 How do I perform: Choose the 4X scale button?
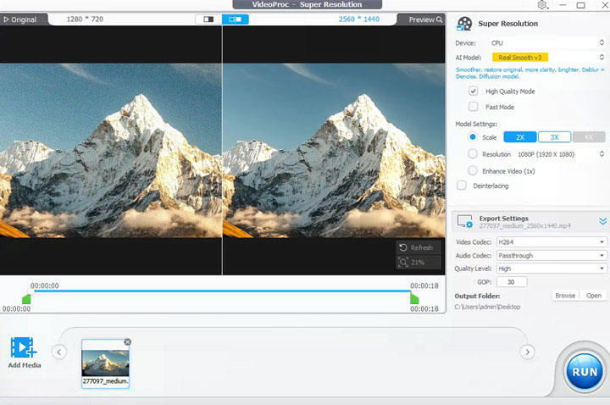pyautogui.click(x=589, y=137)
